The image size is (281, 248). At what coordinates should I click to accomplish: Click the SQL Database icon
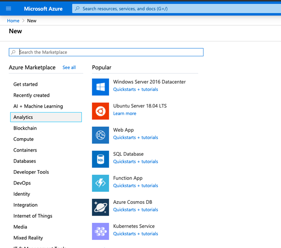point(100,159)
